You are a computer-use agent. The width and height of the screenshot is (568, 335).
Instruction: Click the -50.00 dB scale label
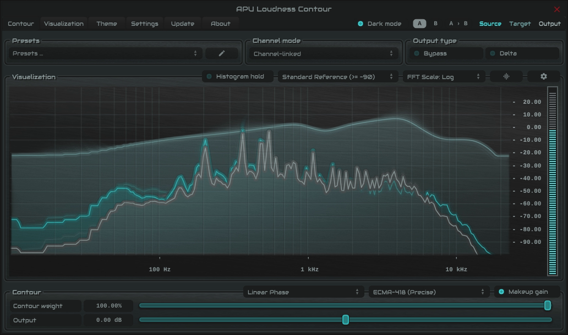point(531,191)
